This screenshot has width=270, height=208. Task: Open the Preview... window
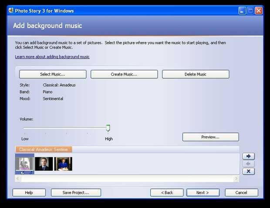211,137
